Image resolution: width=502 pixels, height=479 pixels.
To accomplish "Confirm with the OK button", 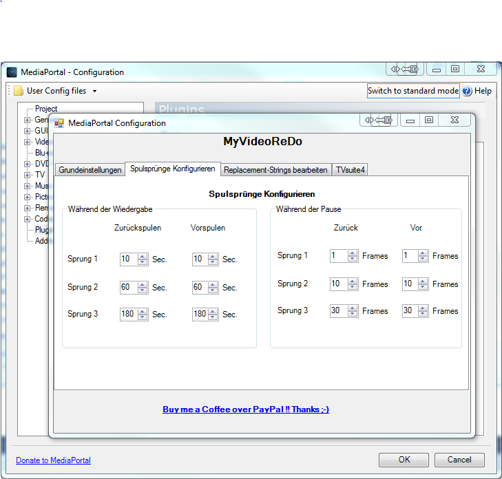I will coord(404,460).
